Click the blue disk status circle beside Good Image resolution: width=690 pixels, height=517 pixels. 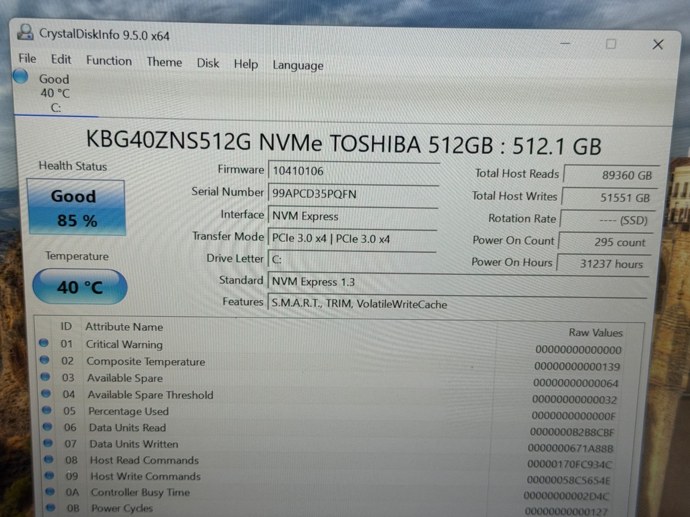pyautogui.click(x=20, y=76)
